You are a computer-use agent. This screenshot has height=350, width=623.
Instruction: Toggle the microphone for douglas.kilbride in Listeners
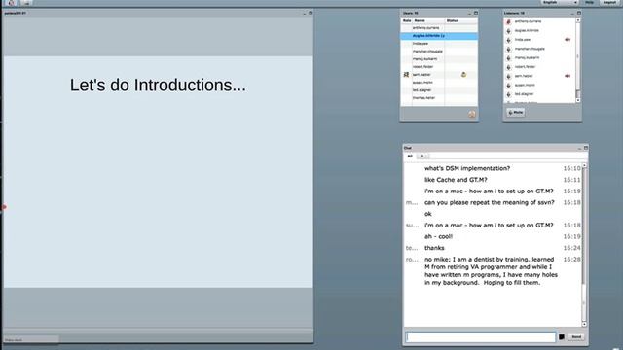[x=508, y=31]
